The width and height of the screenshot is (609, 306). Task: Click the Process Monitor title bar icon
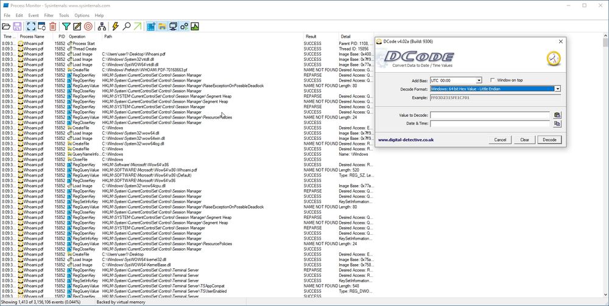click(x=6, y=5)
